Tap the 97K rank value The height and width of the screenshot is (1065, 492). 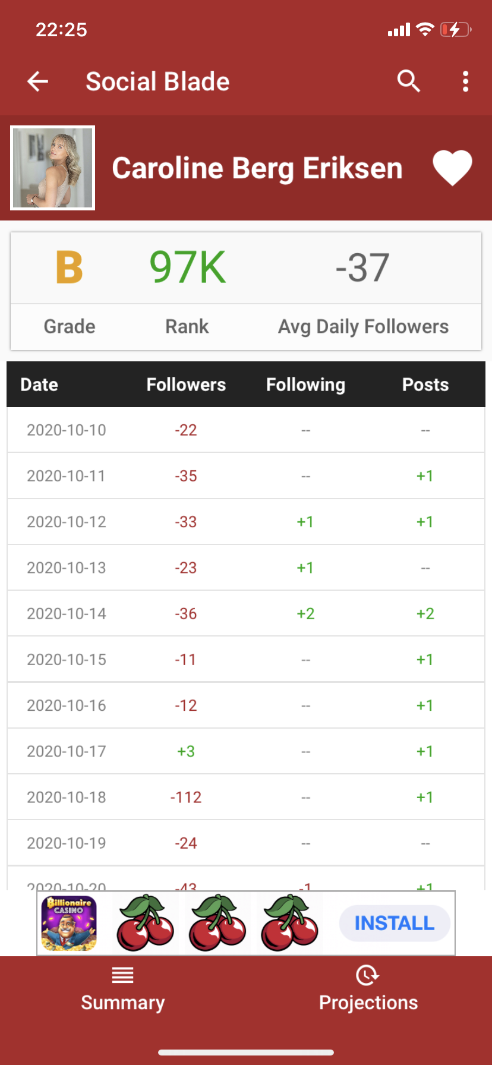(x=187, y=267)
